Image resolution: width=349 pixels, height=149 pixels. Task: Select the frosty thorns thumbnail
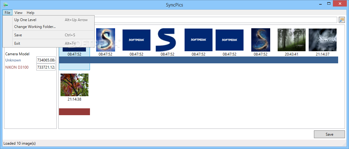point(323,40)
